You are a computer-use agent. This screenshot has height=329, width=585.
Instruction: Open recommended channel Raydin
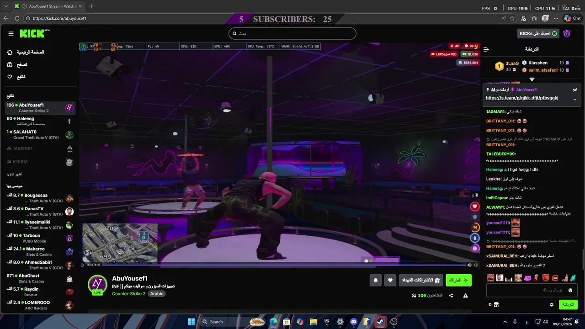[40, 292]
